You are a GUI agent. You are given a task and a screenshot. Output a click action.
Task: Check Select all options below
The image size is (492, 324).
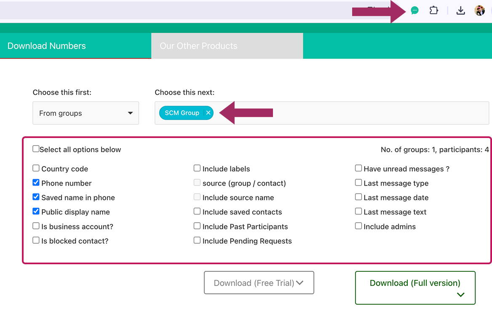(x=36, y=149)
